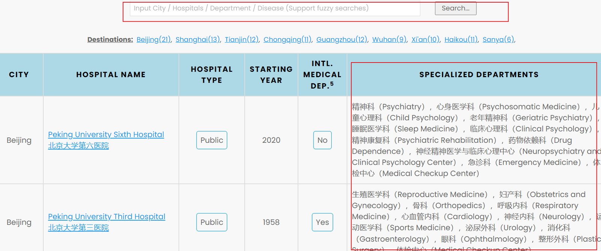The image size is (601, 251).
Task: Click the 1958 starting year cell
Action: pos(271,222)
